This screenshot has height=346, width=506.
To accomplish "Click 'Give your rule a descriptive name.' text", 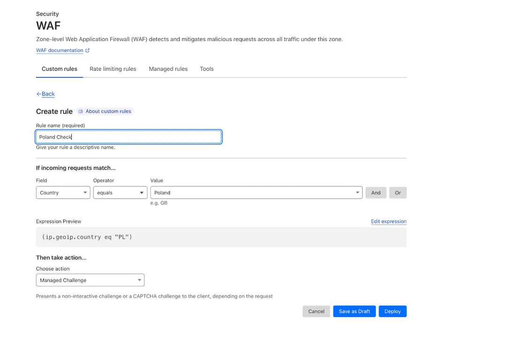I will 75,147.
